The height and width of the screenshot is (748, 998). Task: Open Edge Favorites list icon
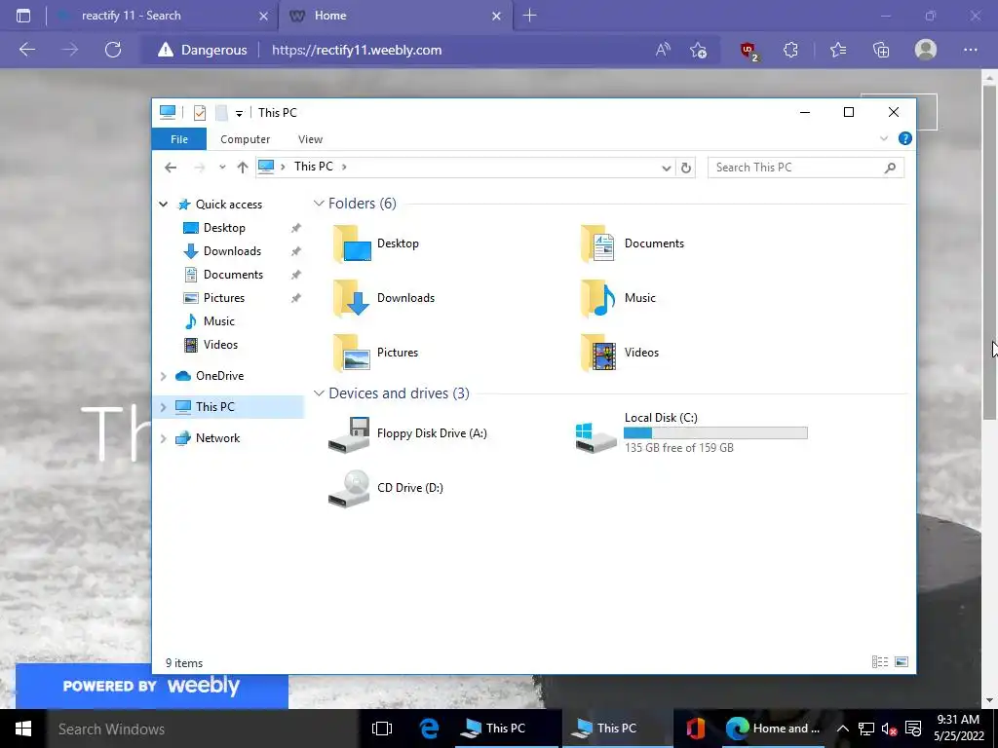coord(837,51)
